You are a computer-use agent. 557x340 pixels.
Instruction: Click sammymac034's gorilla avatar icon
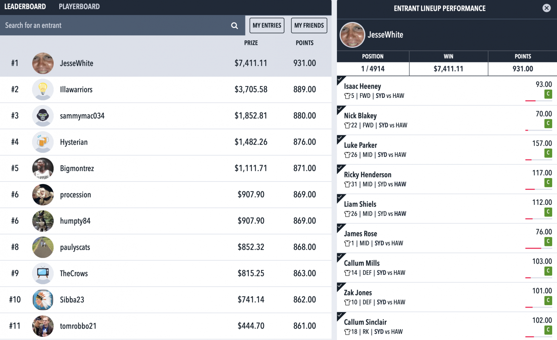pos(43,116)
